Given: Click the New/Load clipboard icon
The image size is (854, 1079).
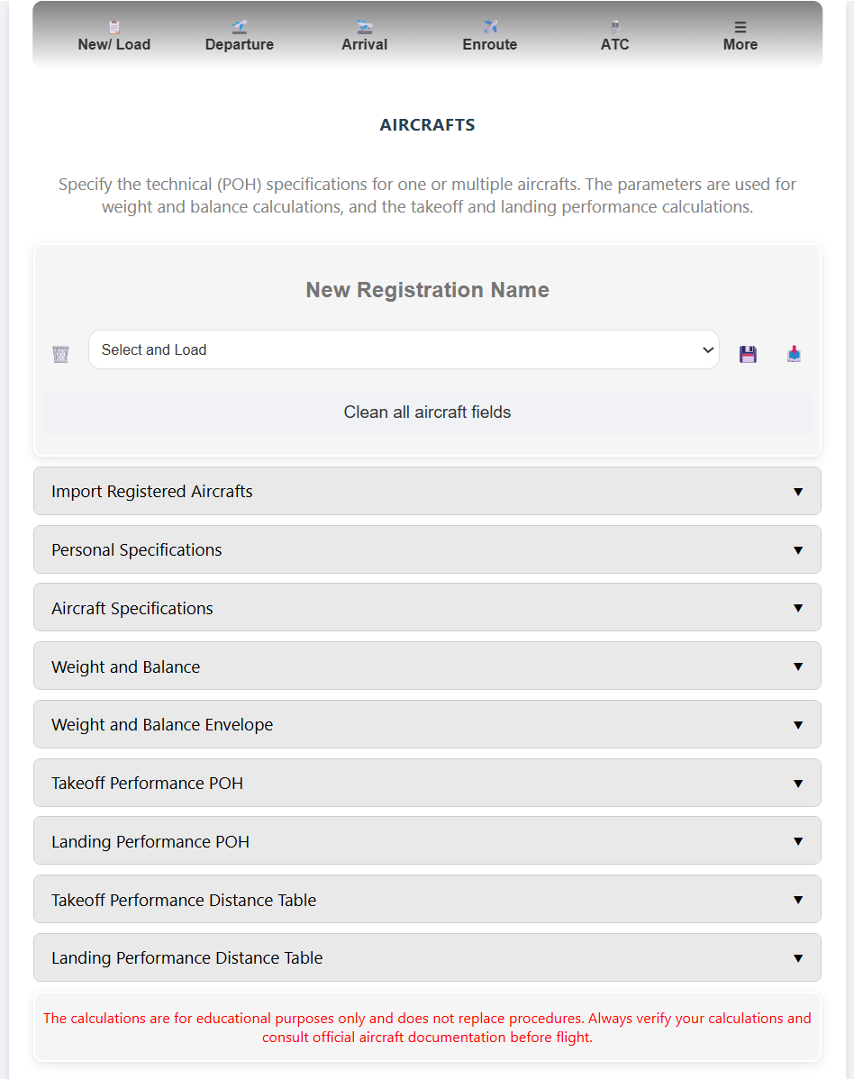Looking at the screenshot, I should coord(114,27).
